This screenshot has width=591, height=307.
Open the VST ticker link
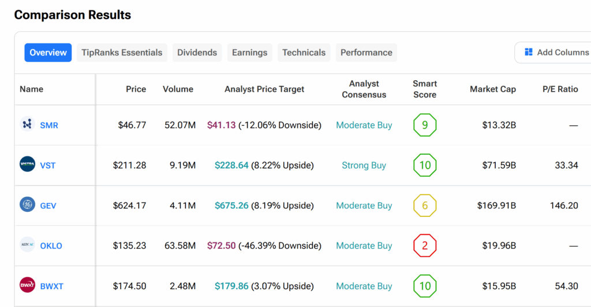[x=48, y=166]
